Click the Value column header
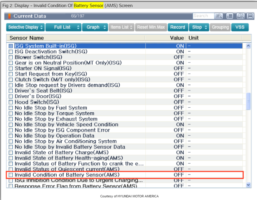Screen dimensions: 257x200 click(x=165, y=38)
